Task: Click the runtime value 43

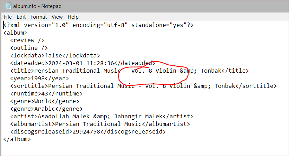Action: tap(45, 94)
